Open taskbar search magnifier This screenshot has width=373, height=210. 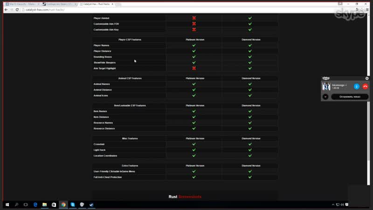point(16,204)
